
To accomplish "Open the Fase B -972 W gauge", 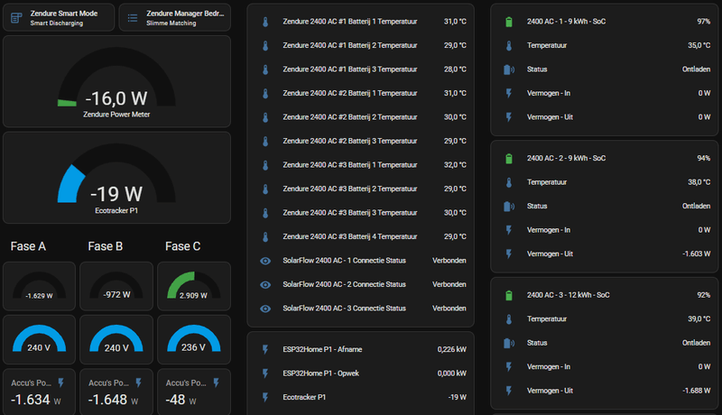I will click(116, 286).
